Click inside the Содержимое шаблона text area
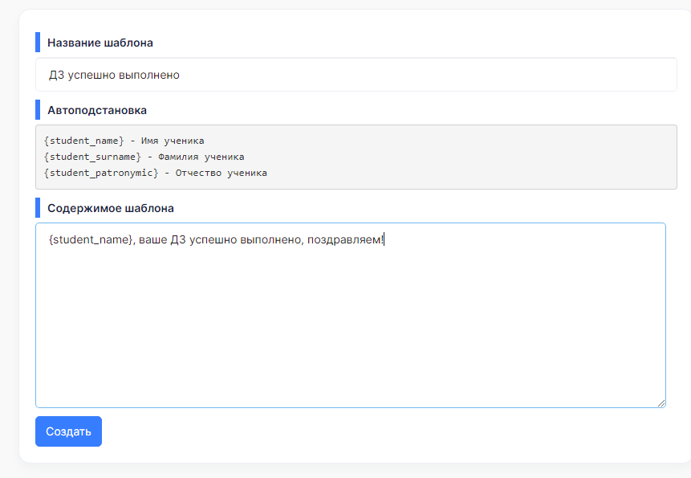This screenshot has height=478, width=691. tap(351, 315)
